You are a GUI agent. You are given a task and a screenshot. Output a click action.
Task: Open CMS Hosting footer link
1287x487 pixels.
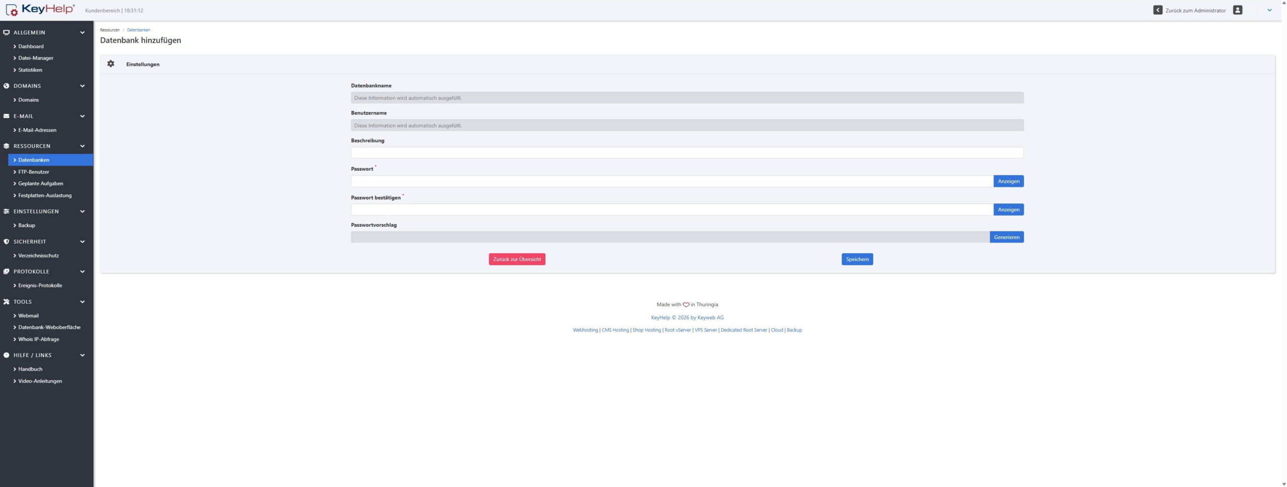pyautogui.click(x=615, y=330)
